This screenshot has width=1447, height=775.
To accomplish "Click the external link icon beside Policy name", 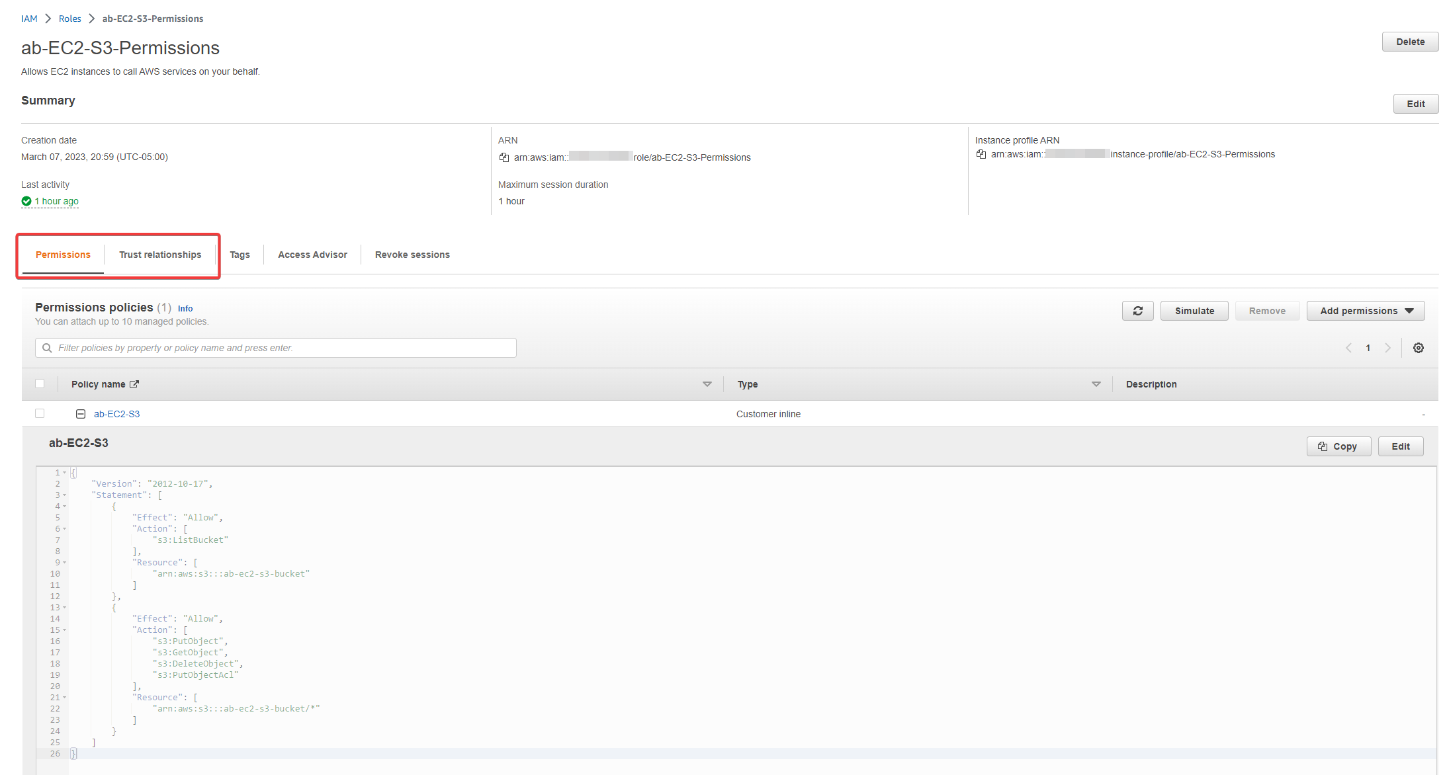I will tap(134, 384).
